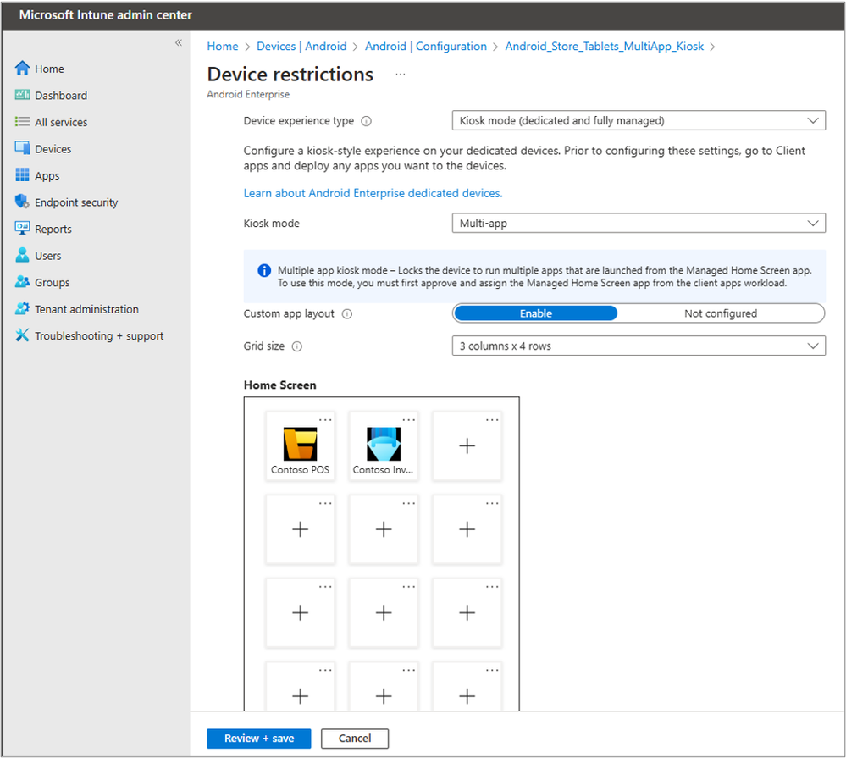Open Groups in left navigation

[52, 283]
